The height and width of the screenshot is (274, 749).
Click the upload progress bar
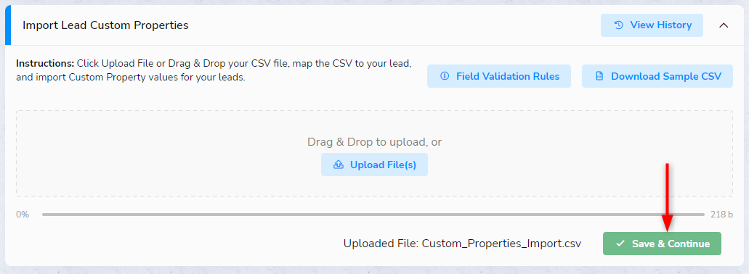pyautogui.click(x=373, y=215)
